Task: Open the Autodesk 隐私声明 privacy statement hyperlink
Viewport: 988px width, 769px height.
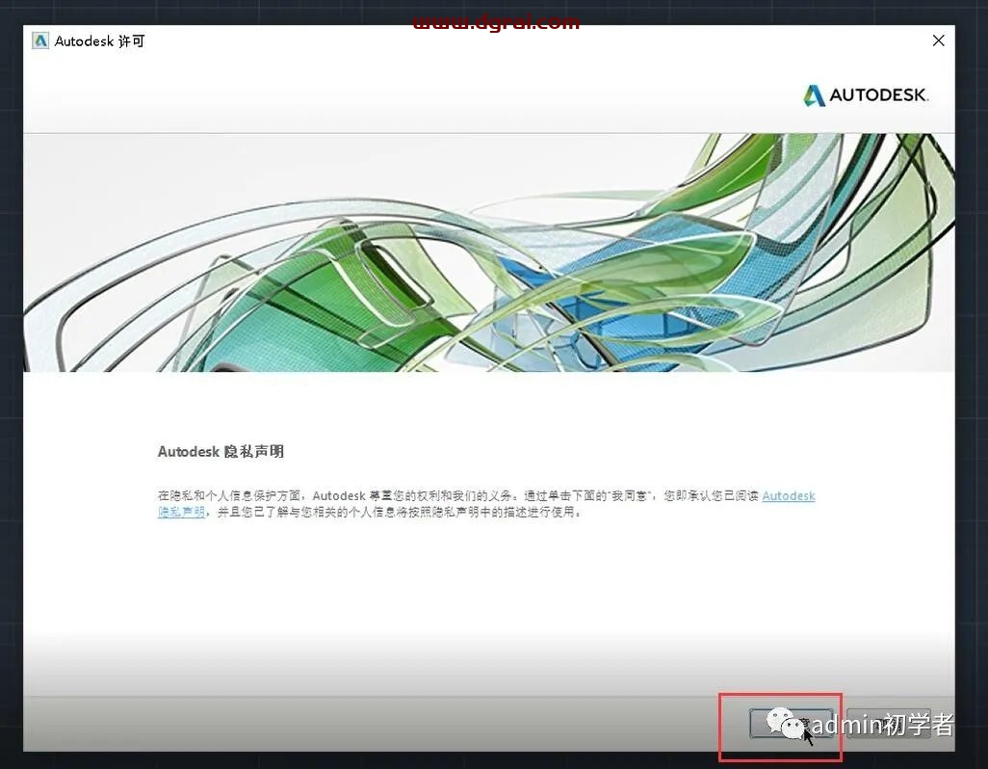Action: [x=789, y=496]
